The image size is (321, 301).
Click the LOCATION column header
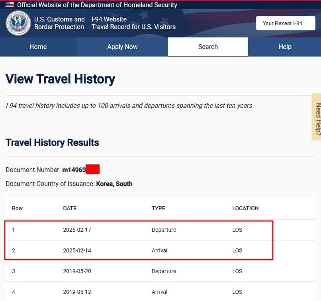[x=245, y=208]
